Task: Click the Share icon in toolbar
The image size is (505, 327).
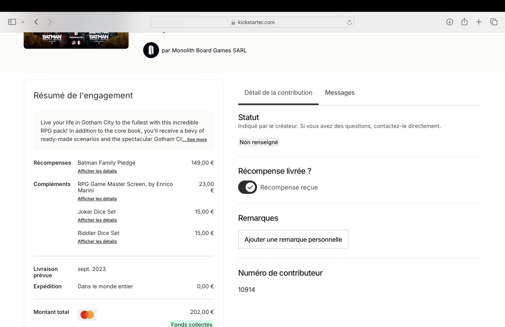Action: point(464,22)
